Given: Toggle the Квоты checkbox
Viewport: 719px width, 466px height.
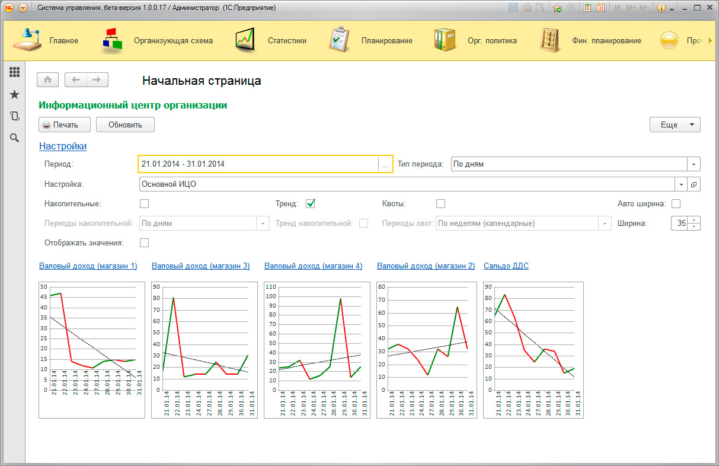Looking at the screenshot, I should [440, 204].
